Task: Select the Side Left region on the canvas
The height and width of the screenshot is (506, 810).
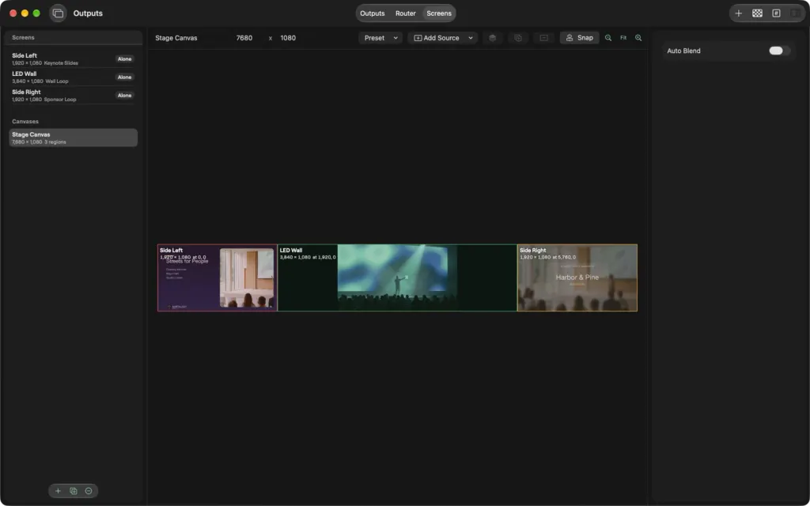Action: click(218, 278)
